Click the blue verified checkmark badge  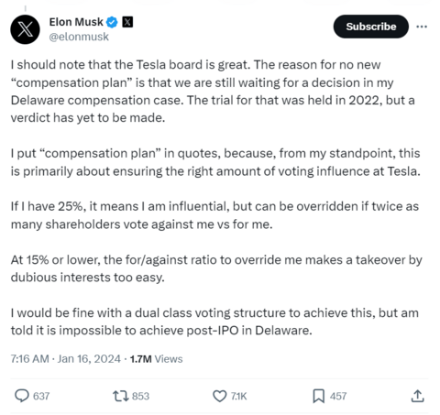[x=112, y=22]
